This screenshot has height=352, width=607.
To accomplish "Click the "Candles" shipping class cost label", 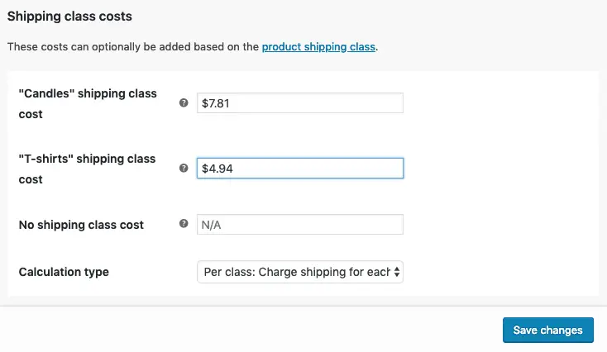I will 88,103.
